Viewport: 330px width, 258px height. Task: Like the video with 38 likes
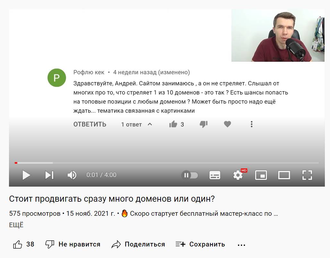pyautogui.click(x=23, y=244)
